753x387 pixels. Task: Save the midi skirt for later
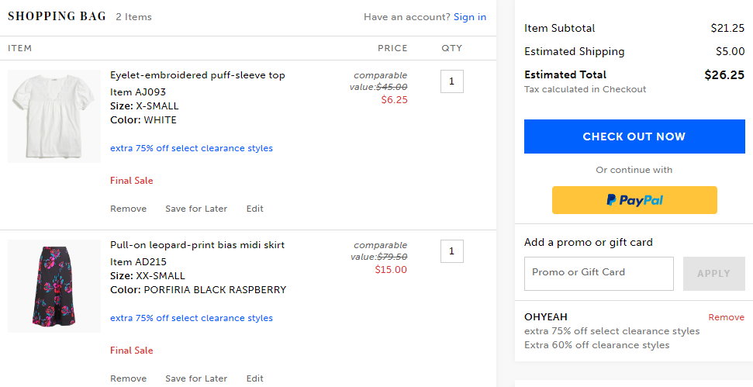pos(196,378)
